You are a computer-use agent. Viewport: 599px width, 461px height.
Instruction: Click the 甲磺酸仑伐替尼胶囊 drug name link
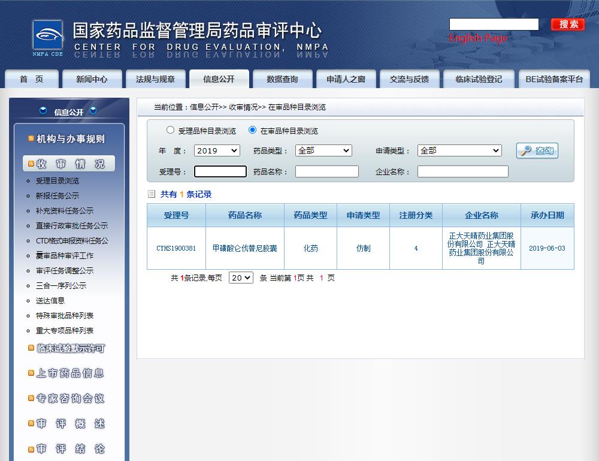[245, 248]
